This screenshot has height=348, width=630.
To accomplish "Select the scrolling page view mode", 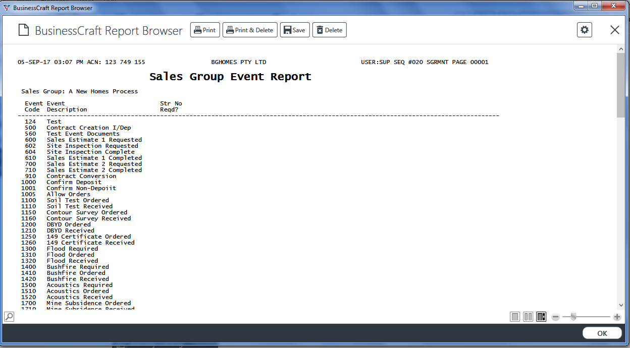I will click(541, 317).
